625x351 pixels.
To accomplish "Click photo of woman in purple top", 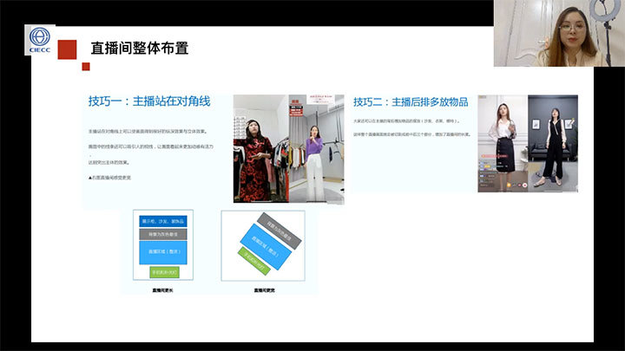I will click(x=316, y=149).
